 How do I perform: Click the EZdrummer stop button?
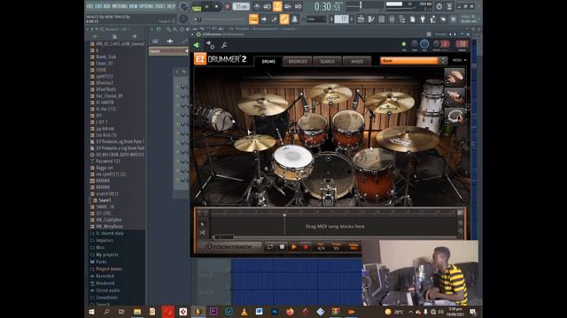(282, 247)
